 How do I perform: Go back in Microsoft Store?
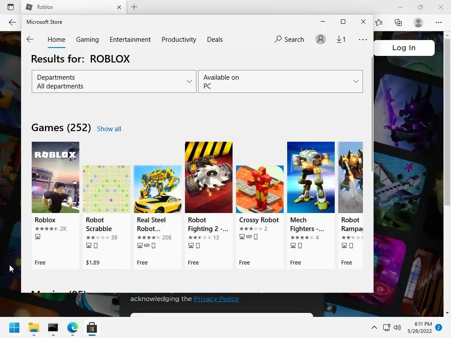tap(30, 39)
